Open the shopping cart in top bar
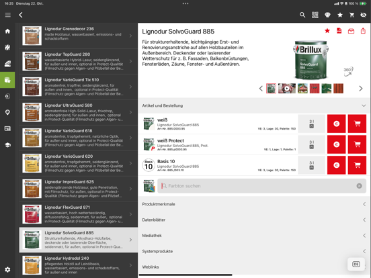The height and width of the screenshot is (278, 371). (352, 15)
